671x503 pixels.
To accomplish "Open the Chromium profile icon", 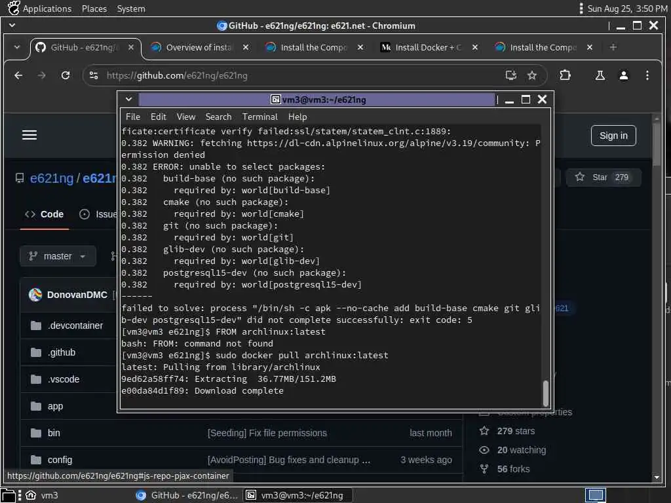I will [624, 76].
